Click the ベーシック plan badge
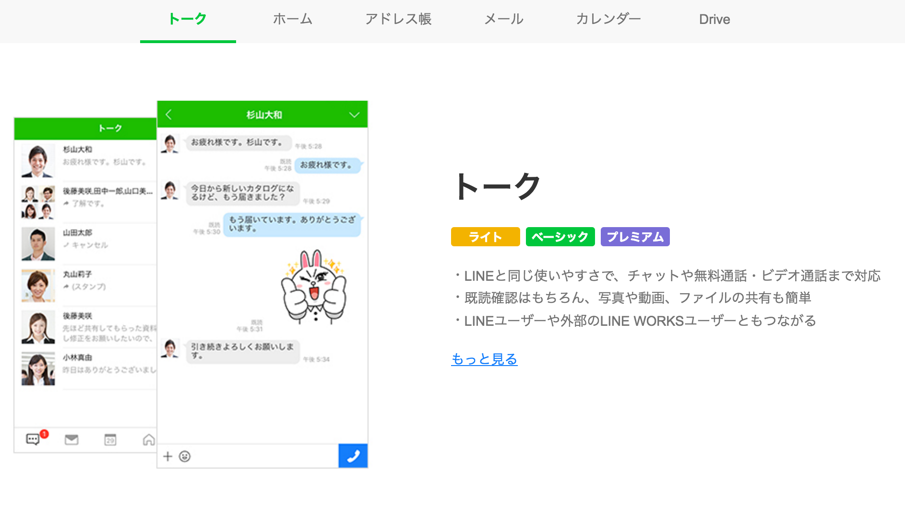This screenshot has height=505, width=905. (560, 237)
